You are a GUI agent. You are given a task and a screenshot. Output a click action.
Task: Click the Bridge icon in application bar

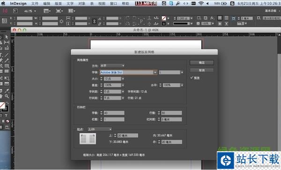(x=15, y=11)
